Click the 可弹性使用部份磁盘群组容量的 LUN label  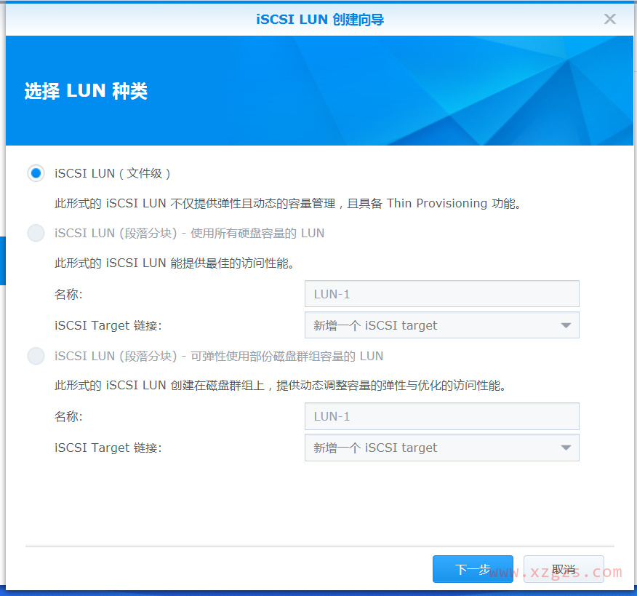(218, 356)
